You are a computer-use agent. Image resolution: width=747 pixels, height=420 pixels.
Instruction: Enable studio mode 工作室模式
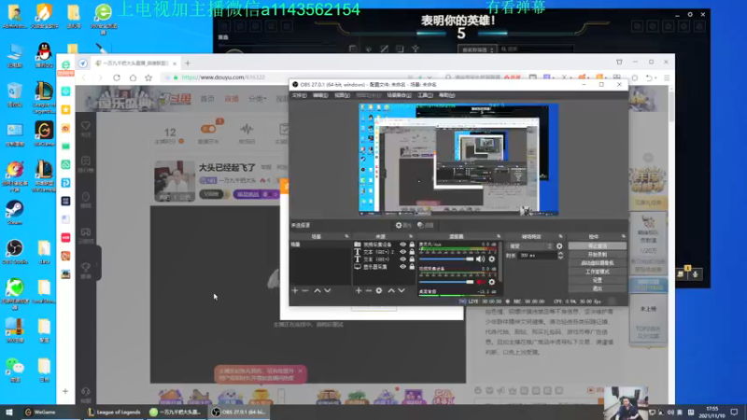[x=598, y=272]
